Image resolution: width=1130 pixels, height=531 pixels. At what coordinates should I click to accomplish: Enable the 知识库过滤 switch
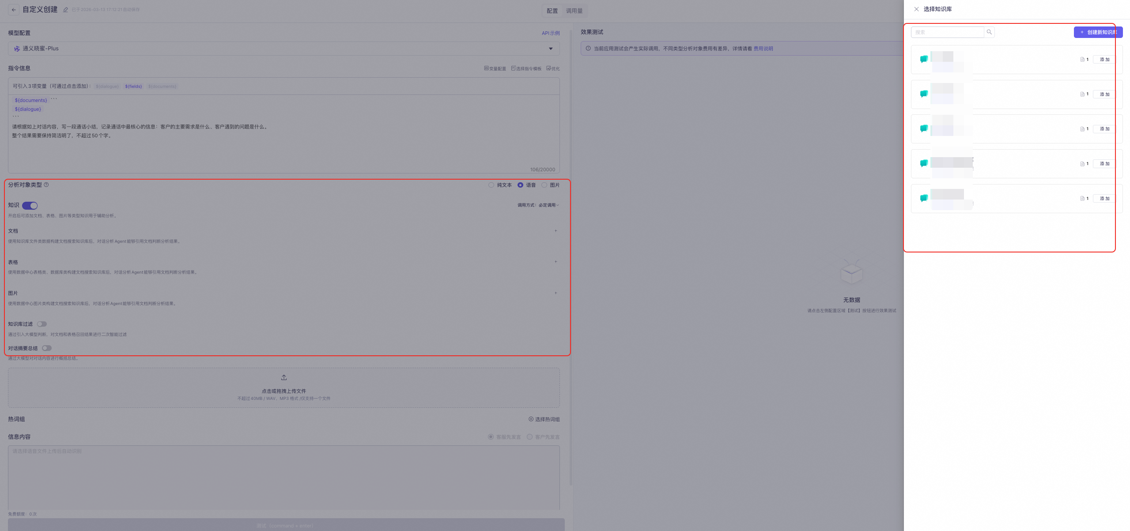click(42, 324)
